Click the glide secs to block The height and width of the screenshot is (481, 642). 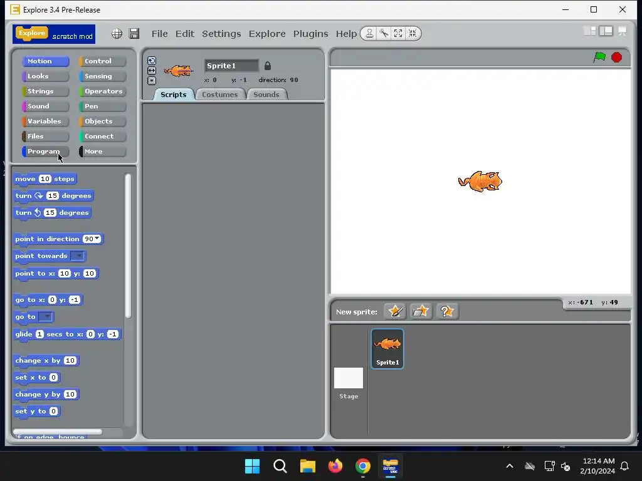66,334
